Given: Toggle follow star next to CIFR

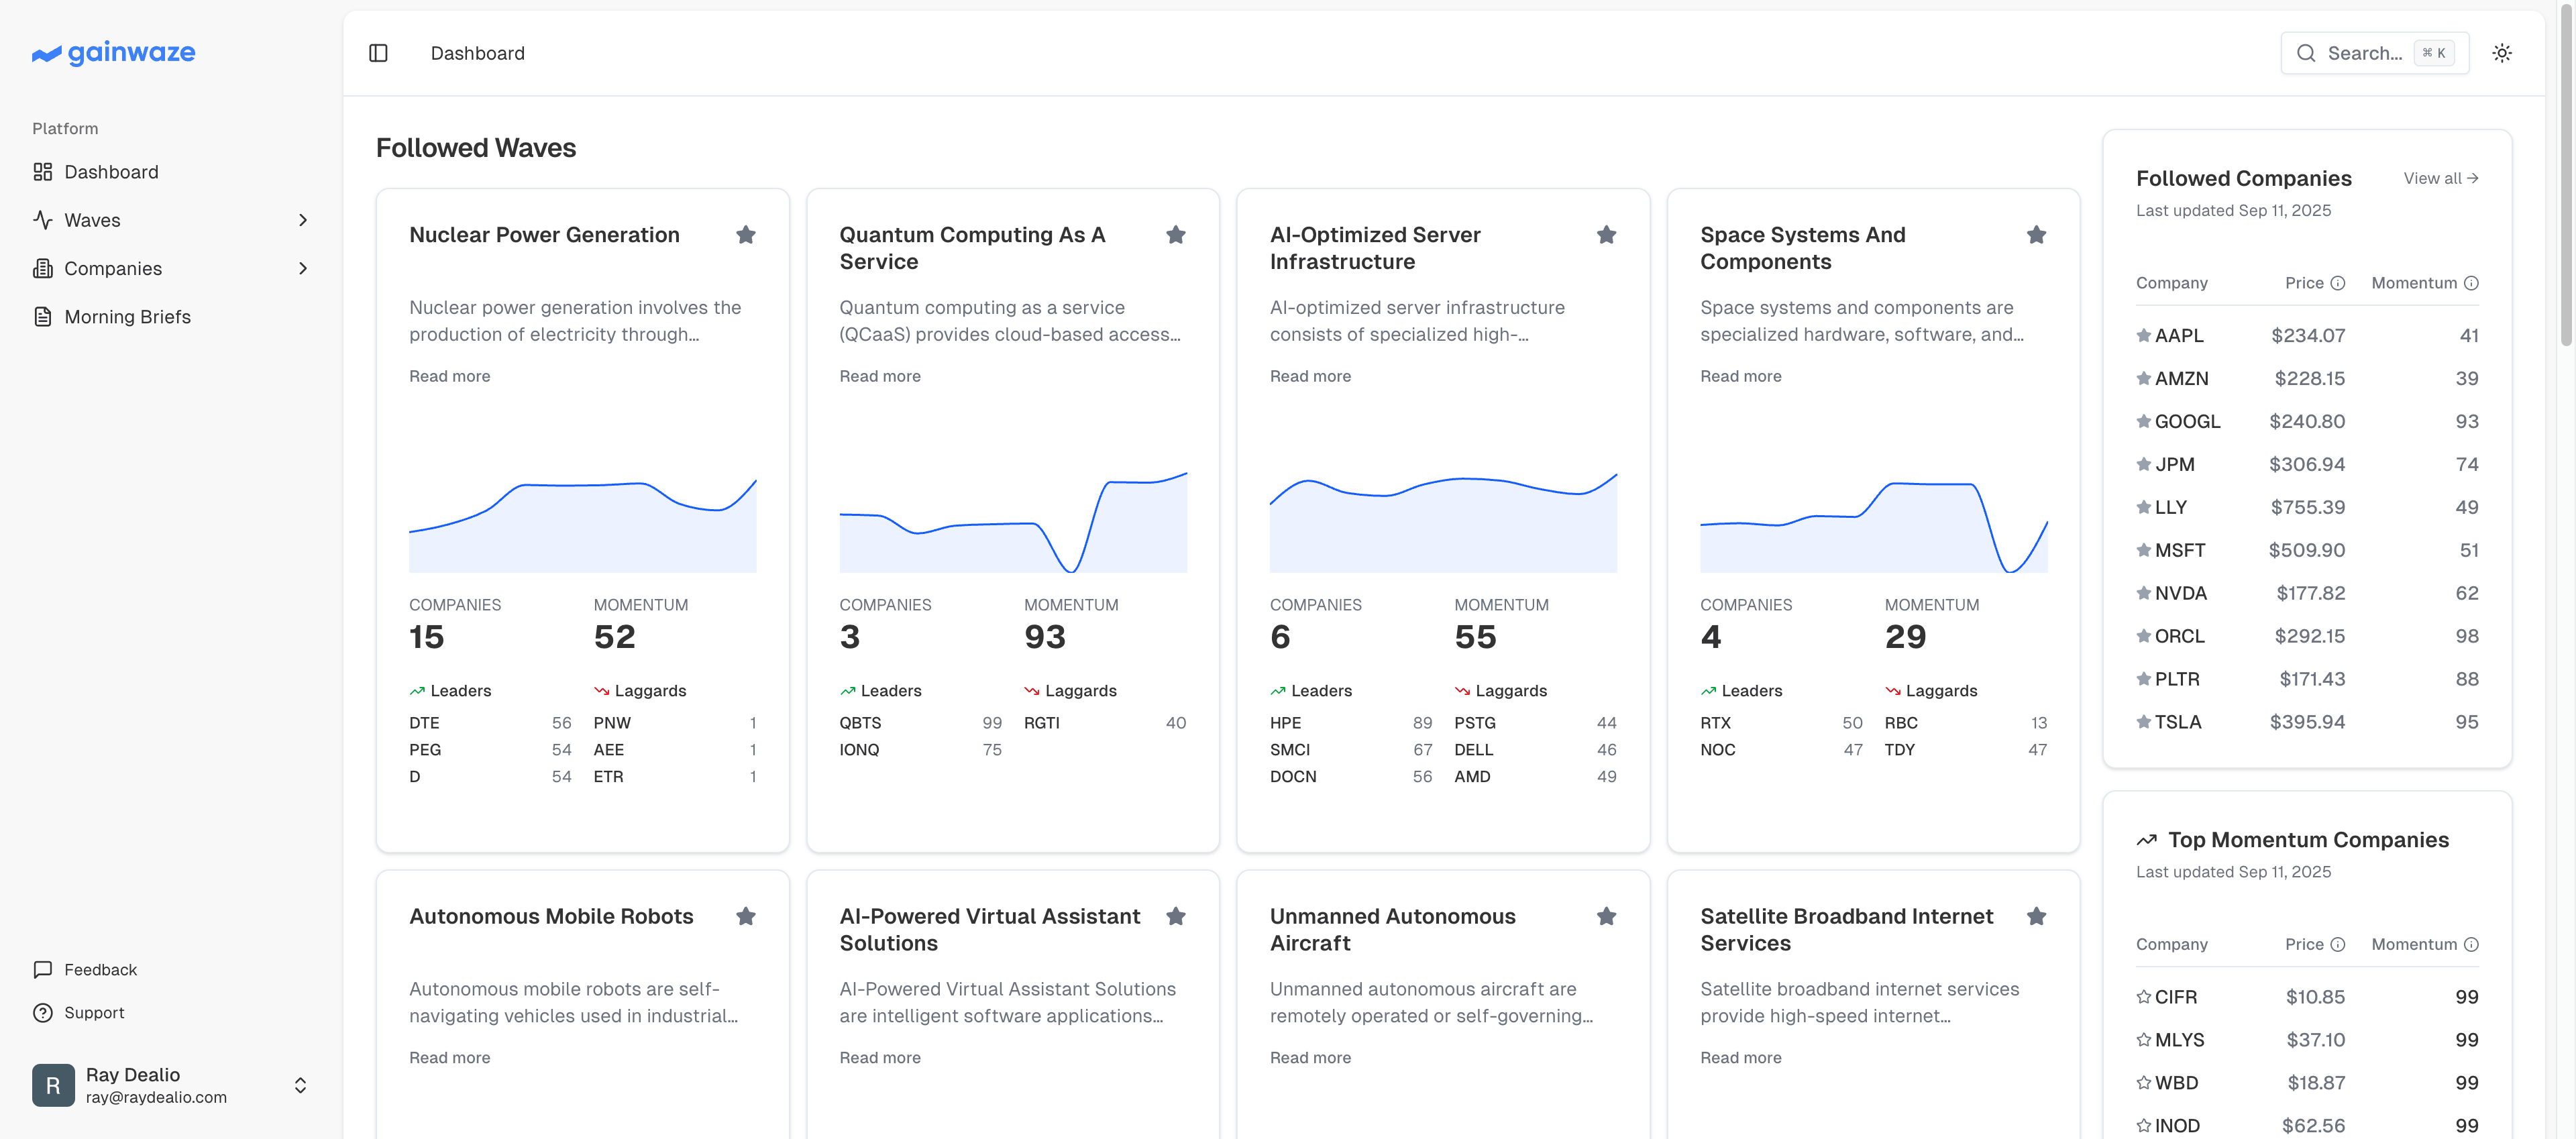Looking at the screenshot, I should click(x=2143, y=996).
